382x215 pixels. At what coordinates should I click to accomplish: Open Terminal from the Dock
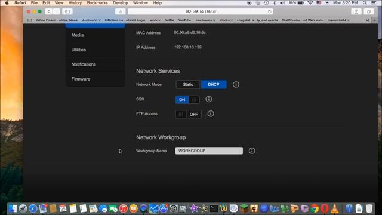(x=214, y=208)
